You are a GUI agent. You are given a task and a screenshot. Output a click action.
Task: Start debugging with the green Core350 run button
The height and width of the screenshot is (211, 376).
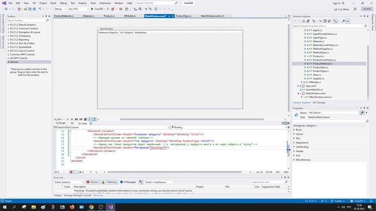tap(97, 9)
